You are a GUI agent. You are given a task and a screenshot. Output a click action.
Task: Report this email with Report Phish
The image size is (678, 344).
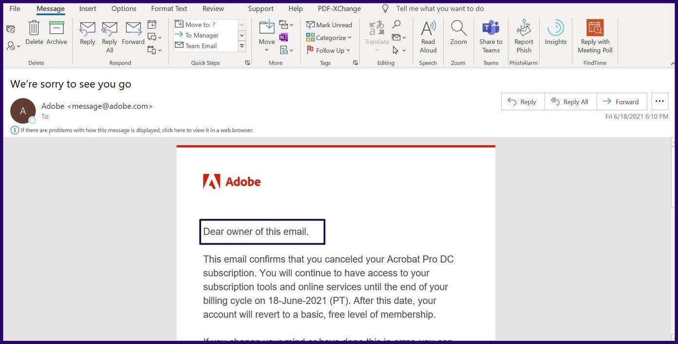pos(524,37)
